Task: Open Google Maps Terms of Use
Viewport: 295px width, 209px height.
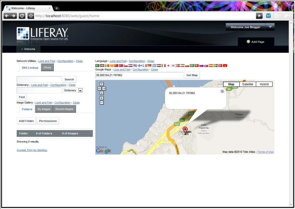Action: (265, 152)
